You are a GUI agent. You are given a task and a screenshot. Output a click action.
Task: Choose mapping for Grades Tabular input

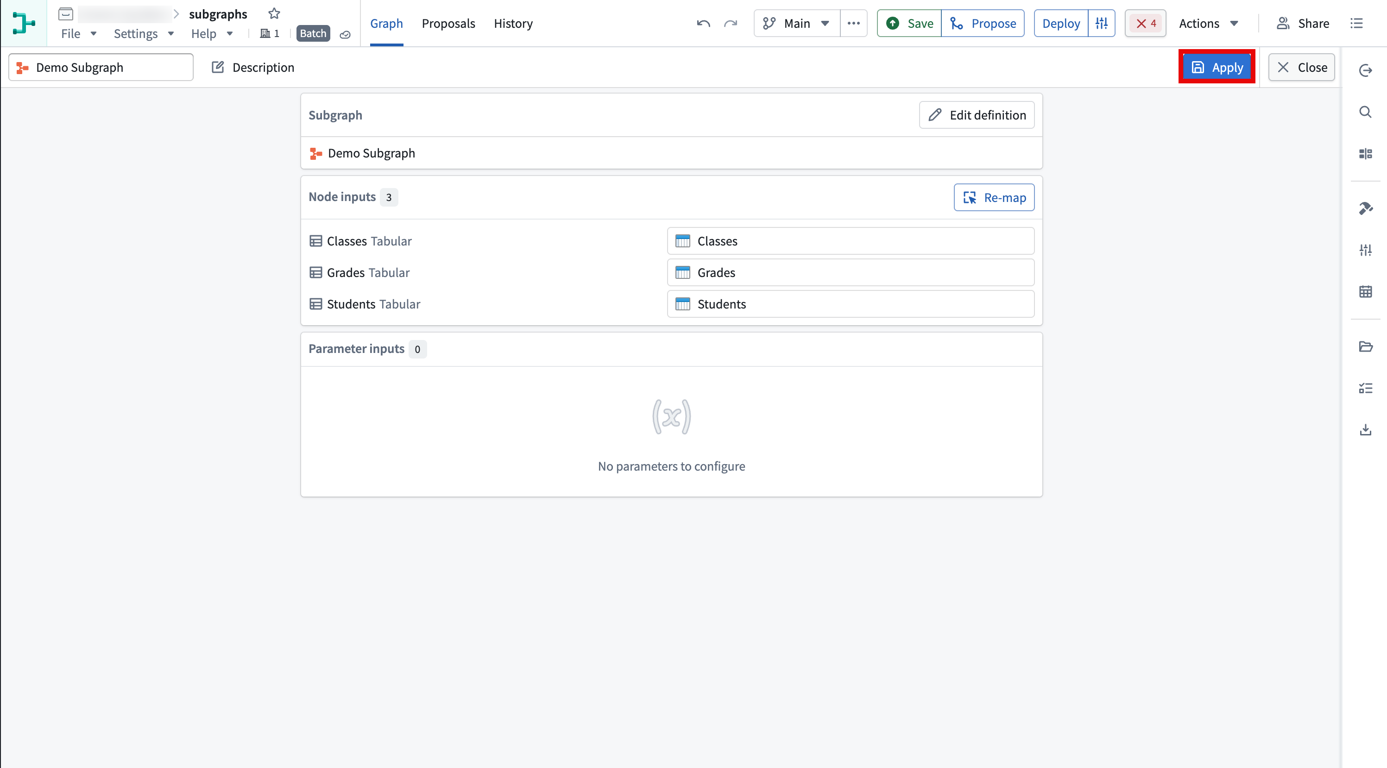coord(851,272)
